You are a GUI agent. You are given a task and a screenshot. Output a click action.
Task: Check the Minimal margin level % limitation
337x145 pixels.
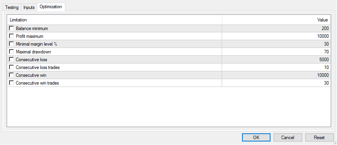click(11, 44)
